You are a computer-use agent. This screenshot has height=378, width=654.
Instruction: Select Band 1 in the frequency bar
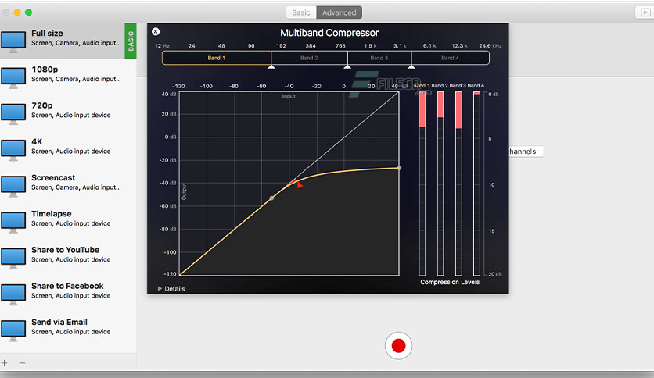pos(217,58)
